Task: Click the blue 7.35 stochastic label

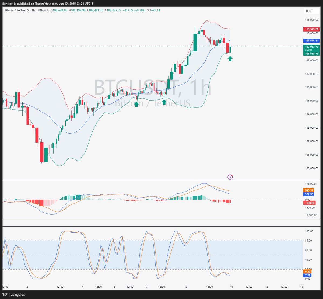Action: coord(307,276)
